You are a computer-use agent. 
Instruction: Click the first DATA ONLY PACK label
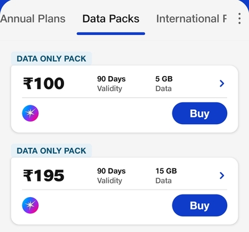point(51,59)
